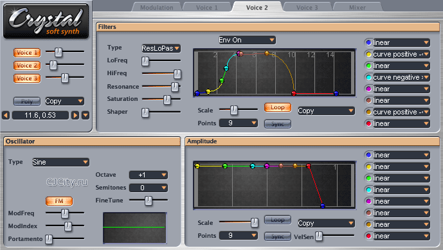Toggle the FM button in Oscillator
Viewport: 443px width, 250px height.
pos(59,201)
